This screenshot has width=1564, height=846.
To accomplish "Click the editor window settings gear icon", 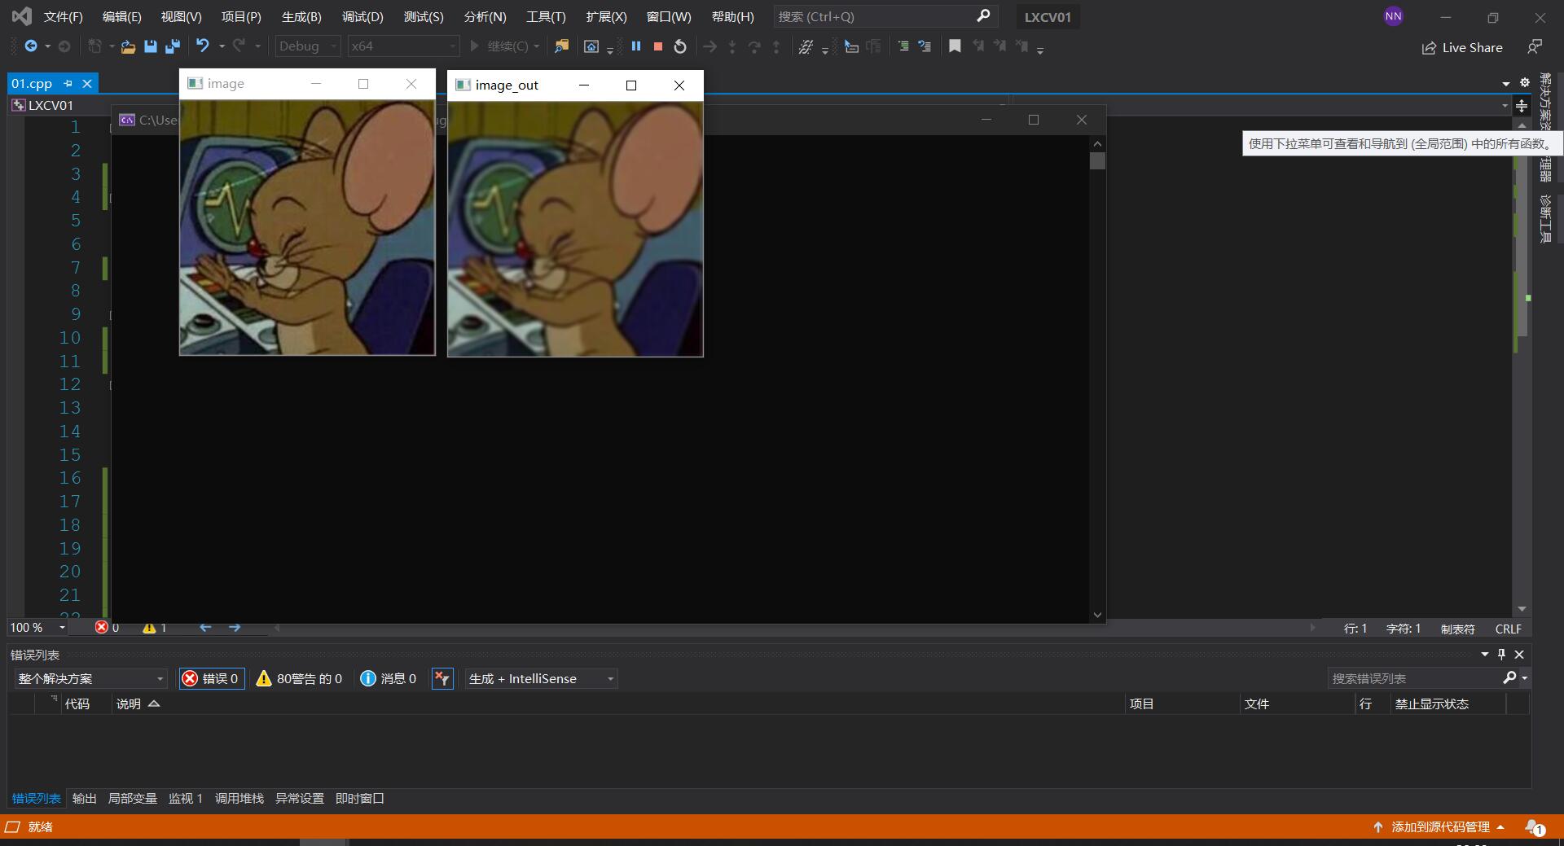I will 1525,82.
